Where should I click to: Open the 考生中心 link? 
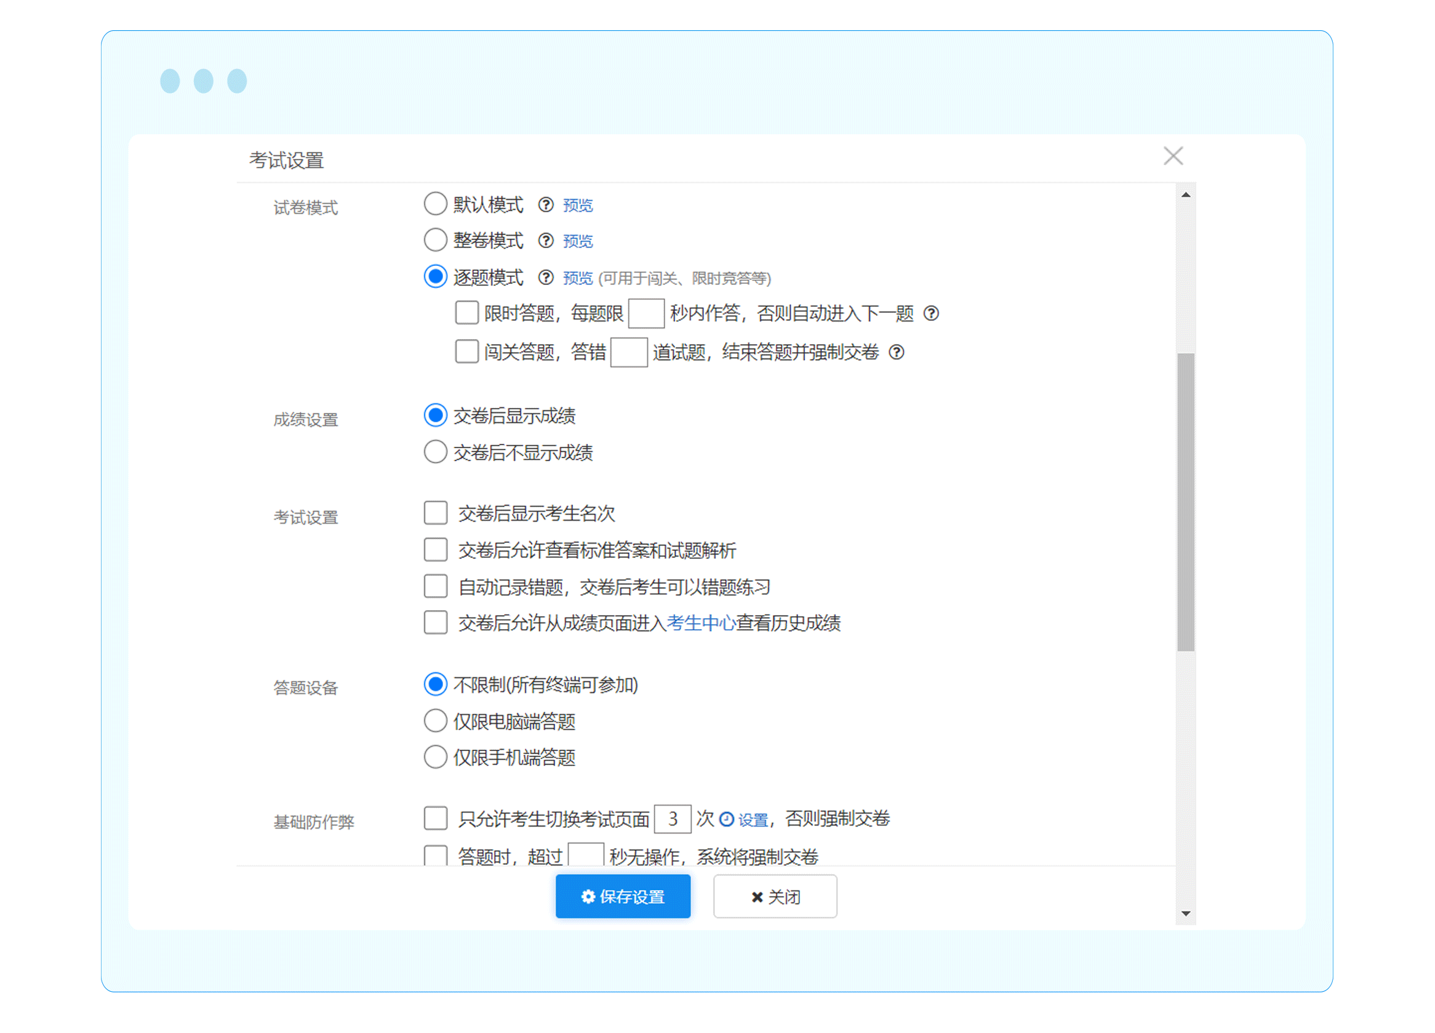point(700,624)
